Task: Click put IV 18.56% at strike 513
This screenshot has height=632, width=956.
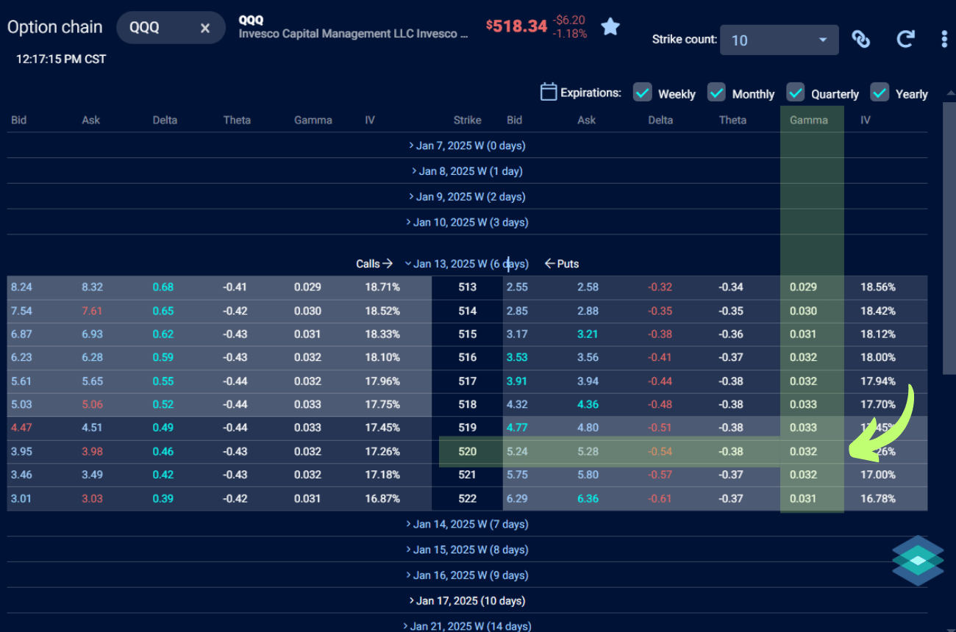Action: point(878,287)
